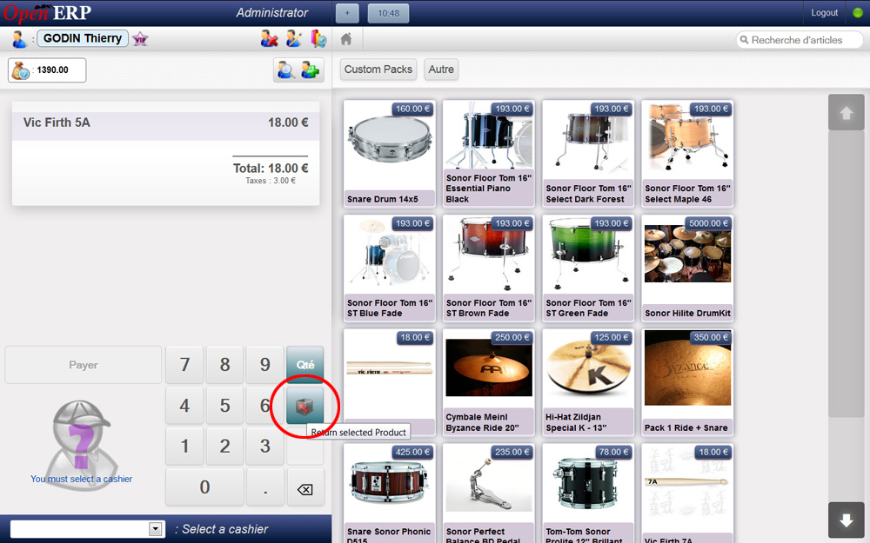Add the Snare Sonor Phonic D515 product
870x543 pixels.
[389, 493]
